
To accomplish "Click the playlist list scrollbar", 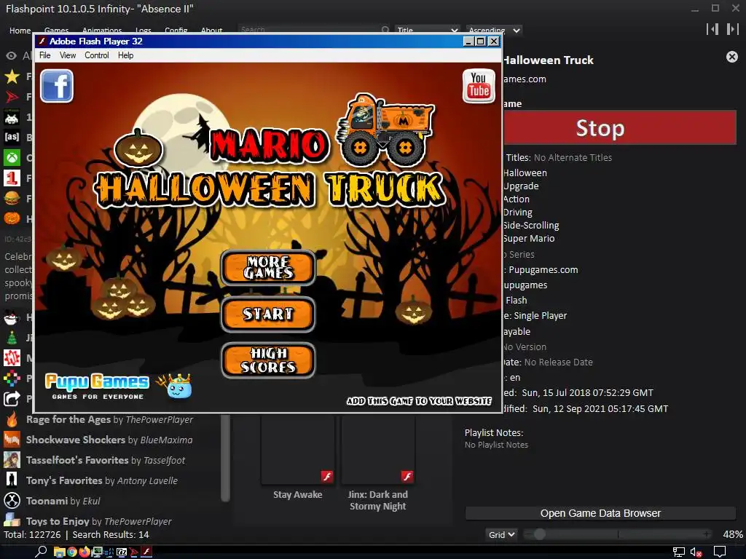I will coord(226,459).
